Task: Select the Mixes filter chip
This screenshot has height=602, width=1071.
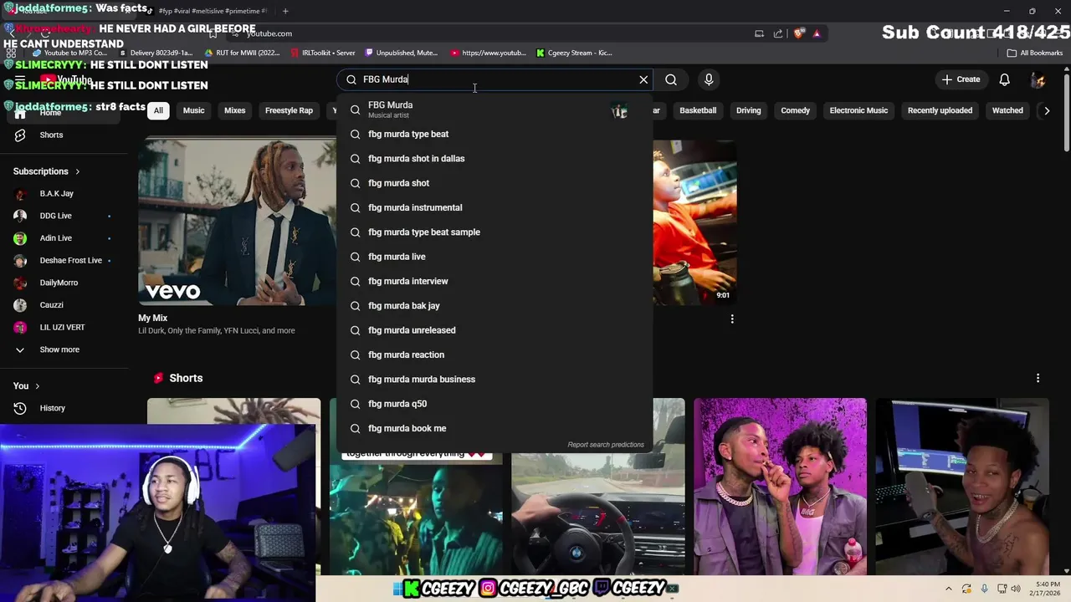Action: coord(234,110)
